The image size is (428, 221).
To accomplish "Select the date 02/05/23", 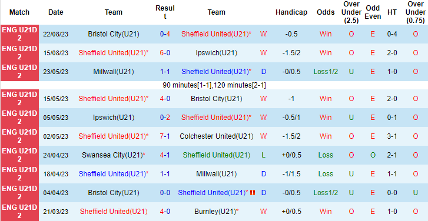I will pos(56,136).
